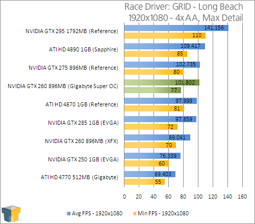
Task: Click the x-axis value 20
Action: 139,197
